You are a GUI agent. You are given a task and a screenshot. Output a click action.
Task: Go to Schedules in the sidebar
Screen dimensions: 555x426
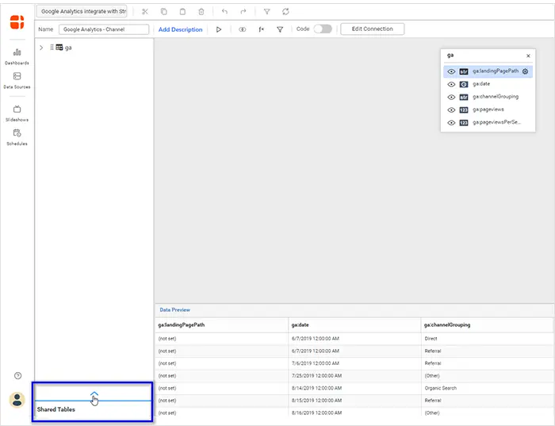17,136
